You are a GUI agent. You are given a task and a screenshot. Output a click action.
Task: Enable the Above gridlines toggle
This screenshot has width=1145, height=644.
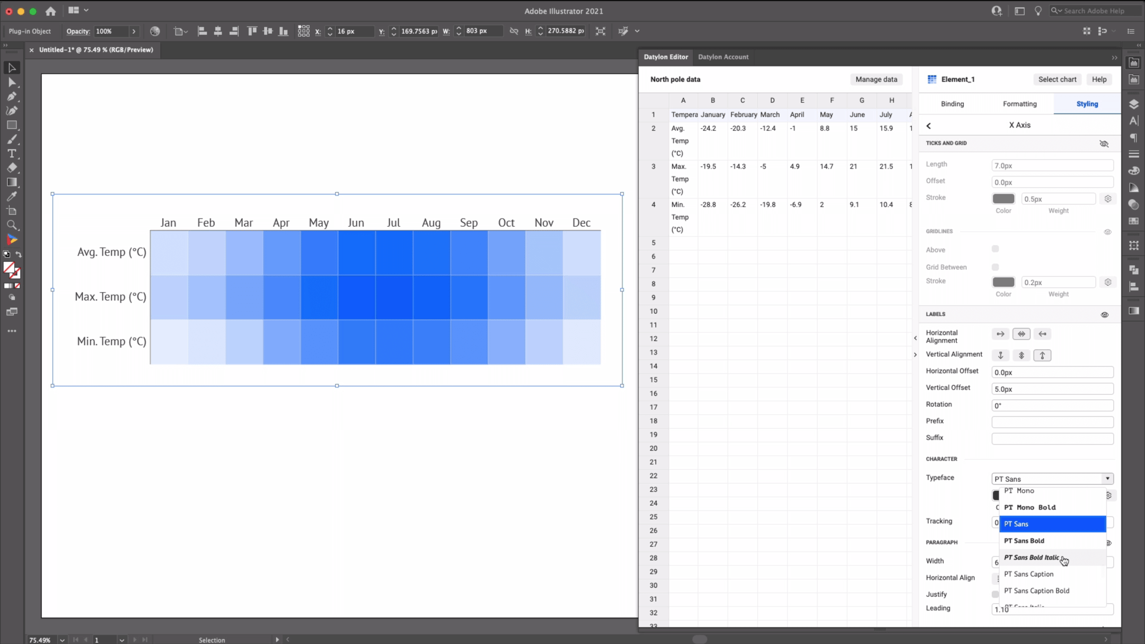pos(995,249)
